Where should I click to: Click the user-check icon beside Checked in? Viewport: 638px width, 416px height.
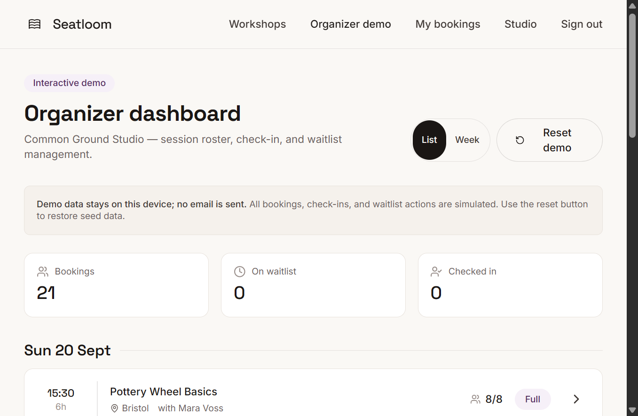coord(436,271)
